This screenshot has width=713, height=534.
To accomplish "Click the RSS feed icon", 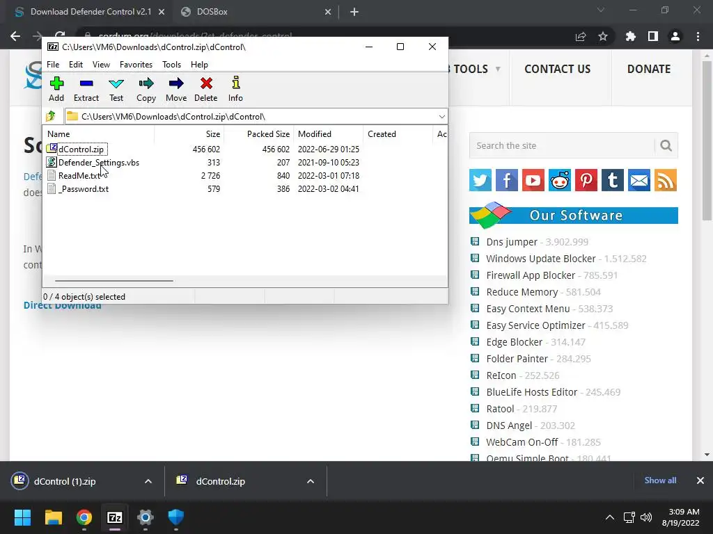I will coord(665,180).
